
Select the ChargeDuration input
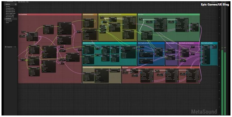click(10, 8)
